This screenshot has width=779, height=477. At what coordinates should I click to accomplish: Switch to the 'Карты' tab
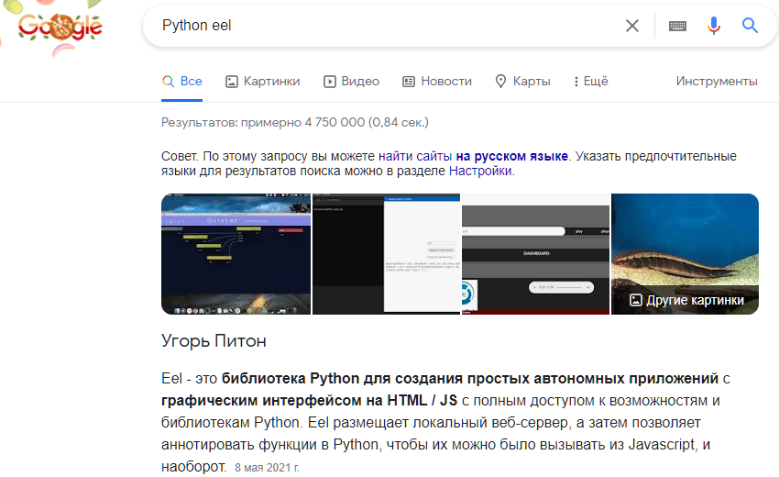pyautogui.click(x=522, y=81)
